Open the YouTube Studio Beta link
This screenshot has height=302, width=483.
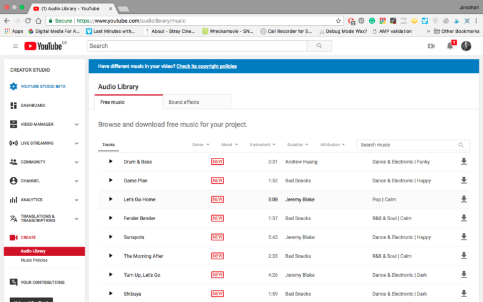43,87
